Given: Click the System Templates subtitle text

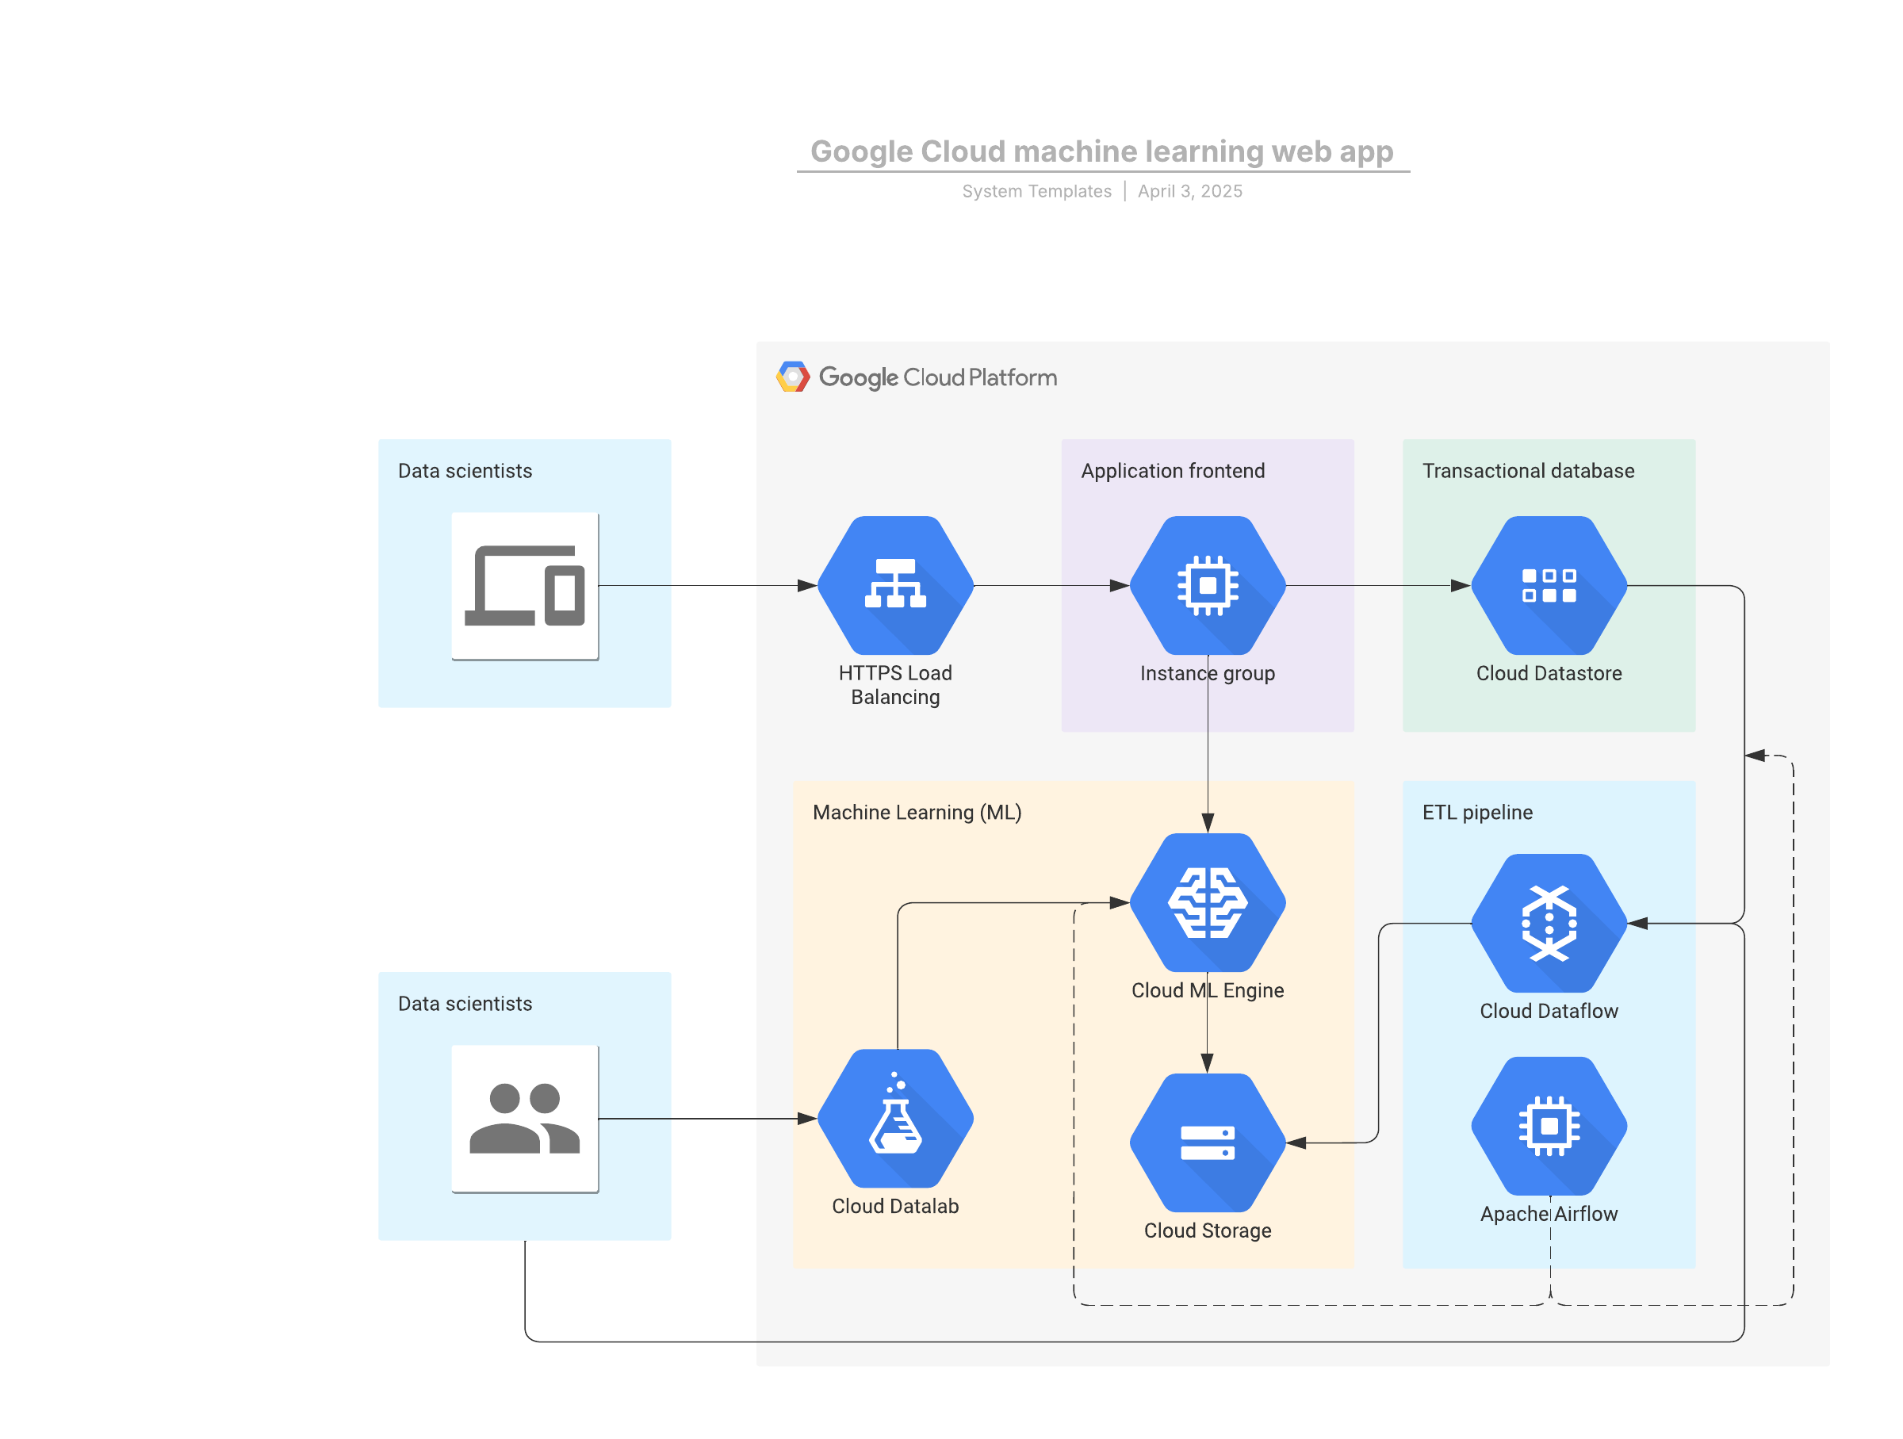Looking at the screenshot, I should pos(1036,191).
